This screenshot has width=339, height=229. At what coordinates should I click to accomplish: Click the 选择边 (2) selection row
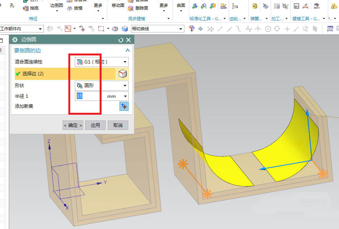tap(65, 73)
